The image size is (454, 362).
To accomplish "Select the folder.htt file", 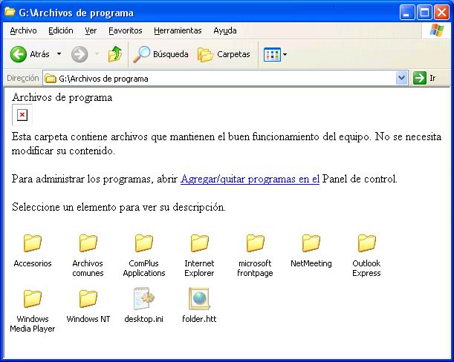I will click(x=199, y=306).
